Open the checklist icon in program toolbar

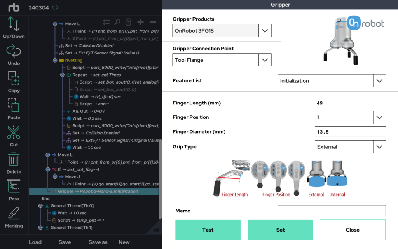pyautogui.click(x=106, y=22)
